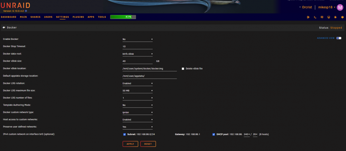Open the Apps menu
Image resolution: width=346 pixels, height=151 pixels.
91,17
